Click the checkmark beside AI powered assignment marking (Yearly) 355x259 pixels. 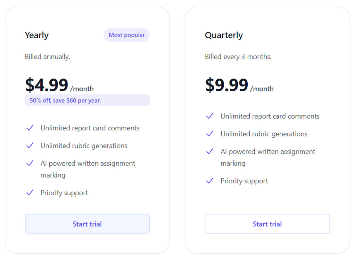click(x=29, y=163)
